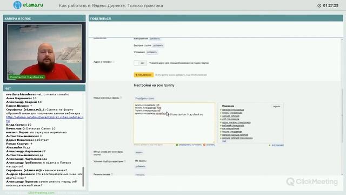The width and height of the screenshot is (346, 195).
Task: Open the elama.ru webinar recording link in chat
Action: tap(45, 119)
